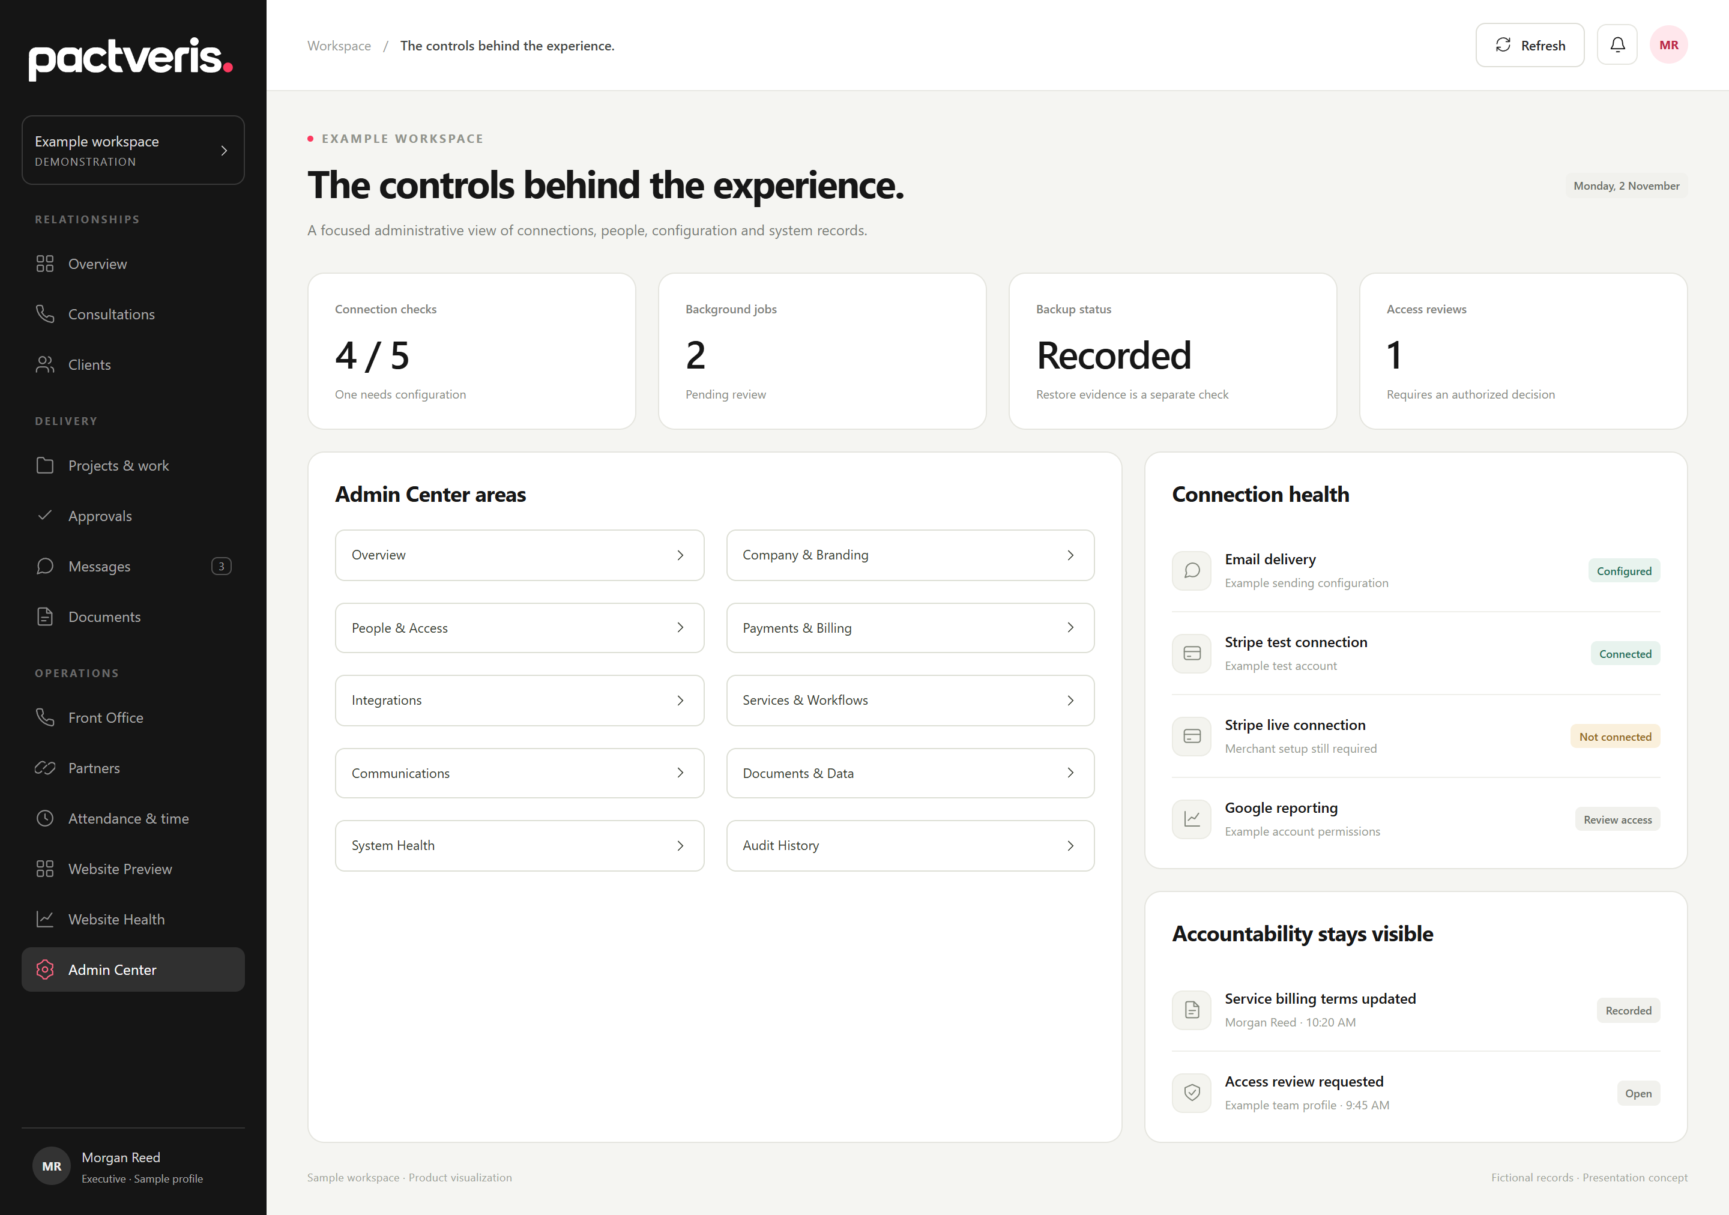
Task: Click the Workspace breadcrumb link
Action: [x=339, y=46]
